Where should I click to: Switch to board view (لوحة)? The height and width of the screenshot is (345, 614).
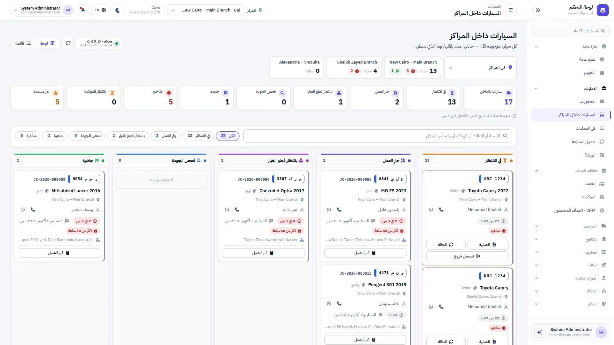pyautogui.click(x=47, y=43)
